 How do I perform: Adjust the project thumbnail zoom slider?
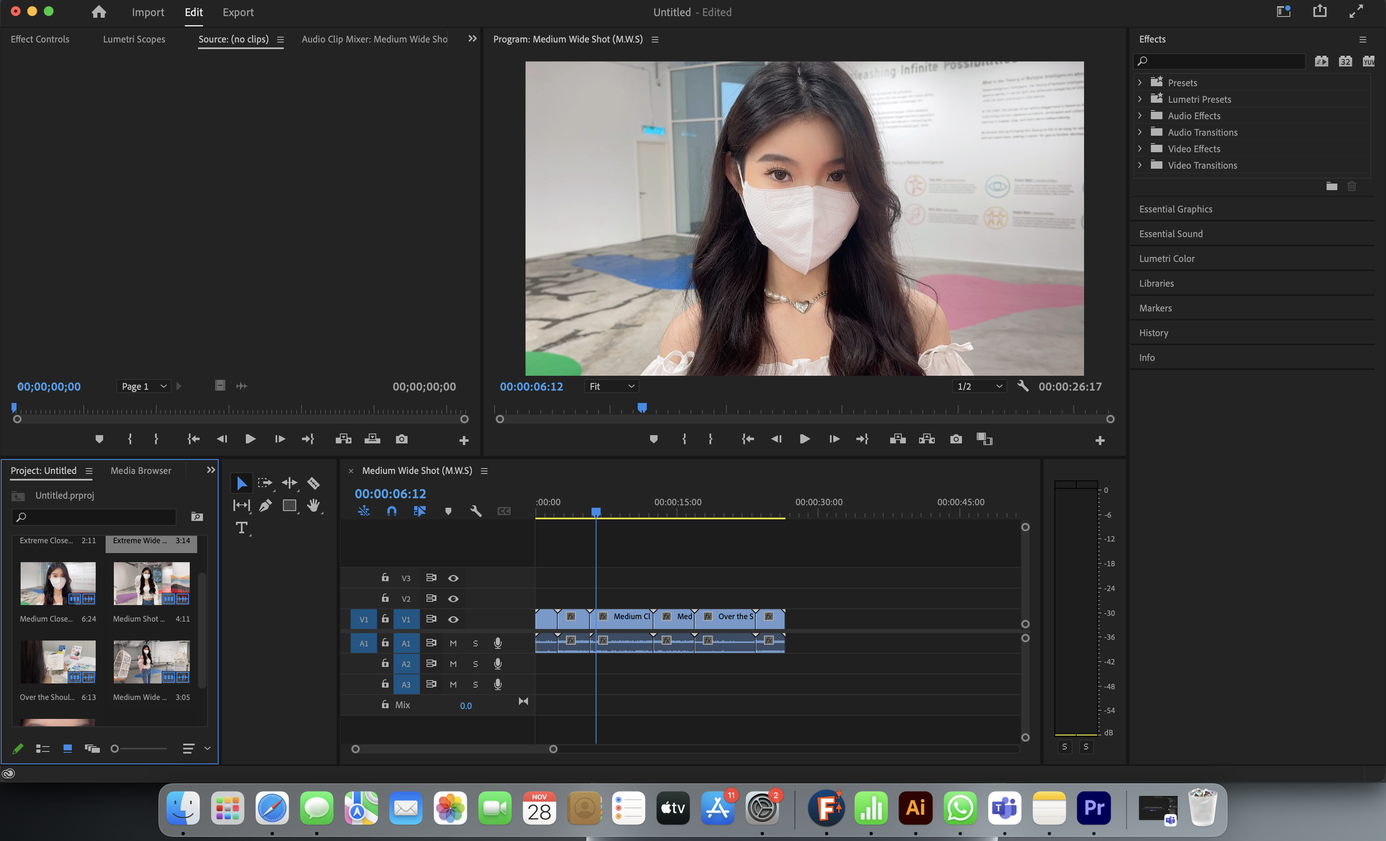click(115, 748)
